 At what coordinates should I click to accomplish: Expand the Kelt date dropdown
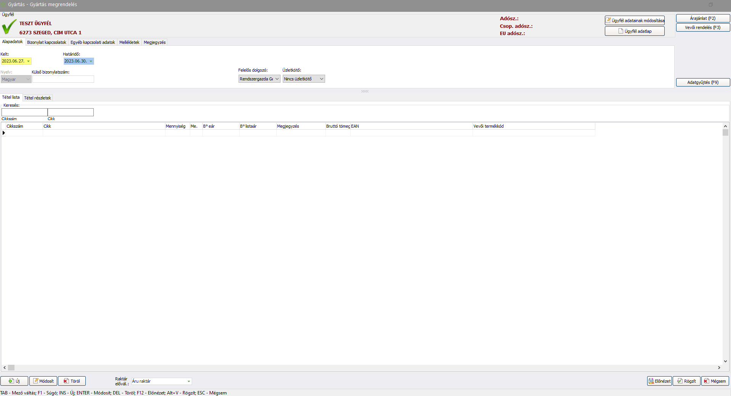pyautogui.click(x=28, y=61)
